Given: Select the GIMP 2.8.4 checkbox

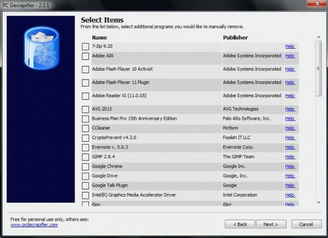Looking at the screenshot, I should [x=85, y=157].
